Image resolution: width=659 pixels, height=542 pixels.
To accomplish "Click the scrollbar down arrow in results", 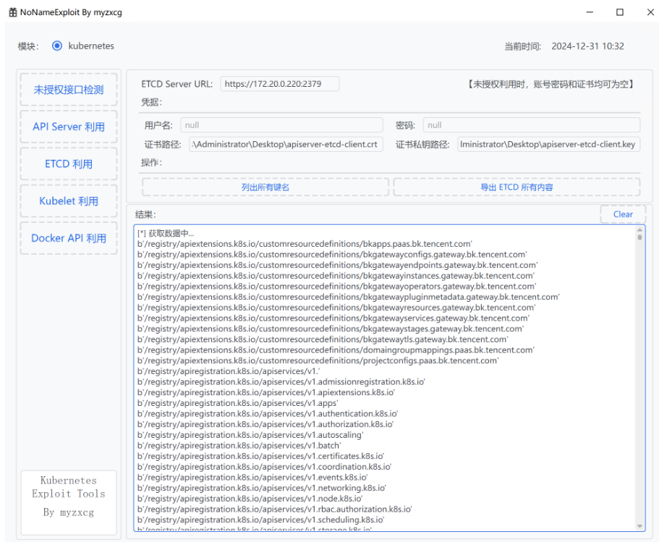I will click(639, 526).
